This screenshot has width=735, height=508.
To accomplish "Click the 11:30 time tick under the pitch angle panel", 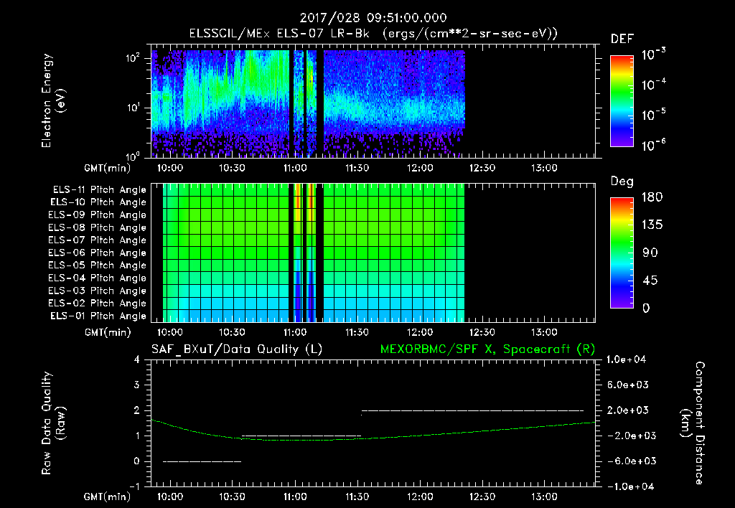I will point(357,332).
